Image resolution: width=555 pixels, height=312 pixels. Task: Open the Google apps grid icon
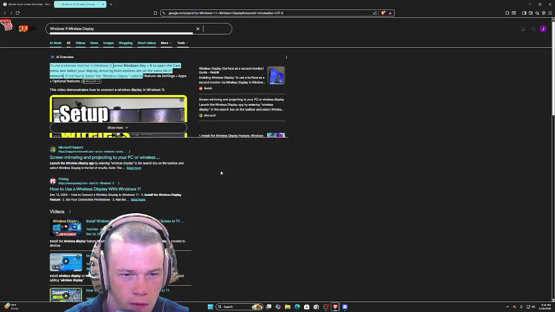coord(533,29)
